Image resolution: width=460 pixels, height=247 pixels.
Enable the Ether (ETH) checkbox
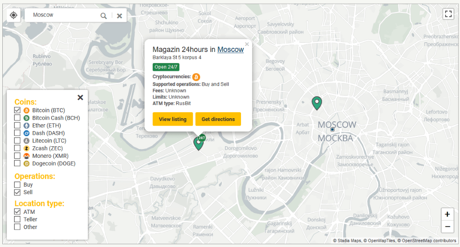click(17, 126)
